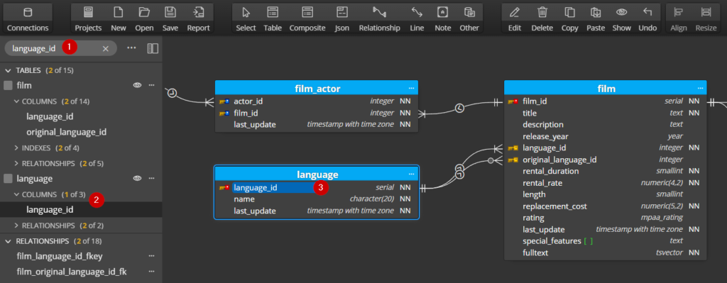Expand language RELATIONSHIPS group
Image resolution: width=727 pixels, height=283 pixels.
(x=17, y=225)
